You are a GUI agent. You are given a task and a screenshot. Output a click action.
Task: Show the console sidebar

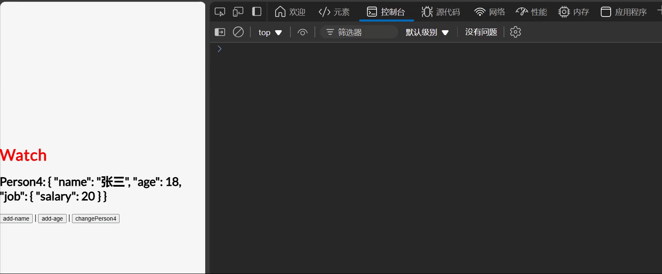[220, 32]
